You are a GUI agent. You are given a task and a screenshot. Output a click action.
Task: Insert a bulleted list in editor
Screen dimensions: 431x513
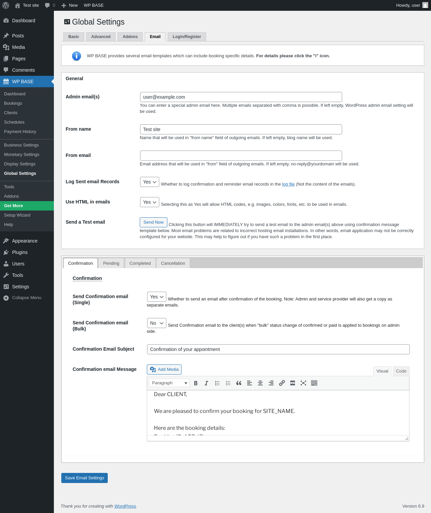tap(217, 383)
